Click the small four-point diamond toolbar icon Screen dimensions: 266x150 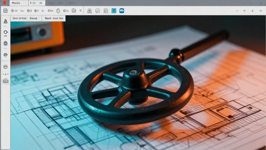[43, 11]
